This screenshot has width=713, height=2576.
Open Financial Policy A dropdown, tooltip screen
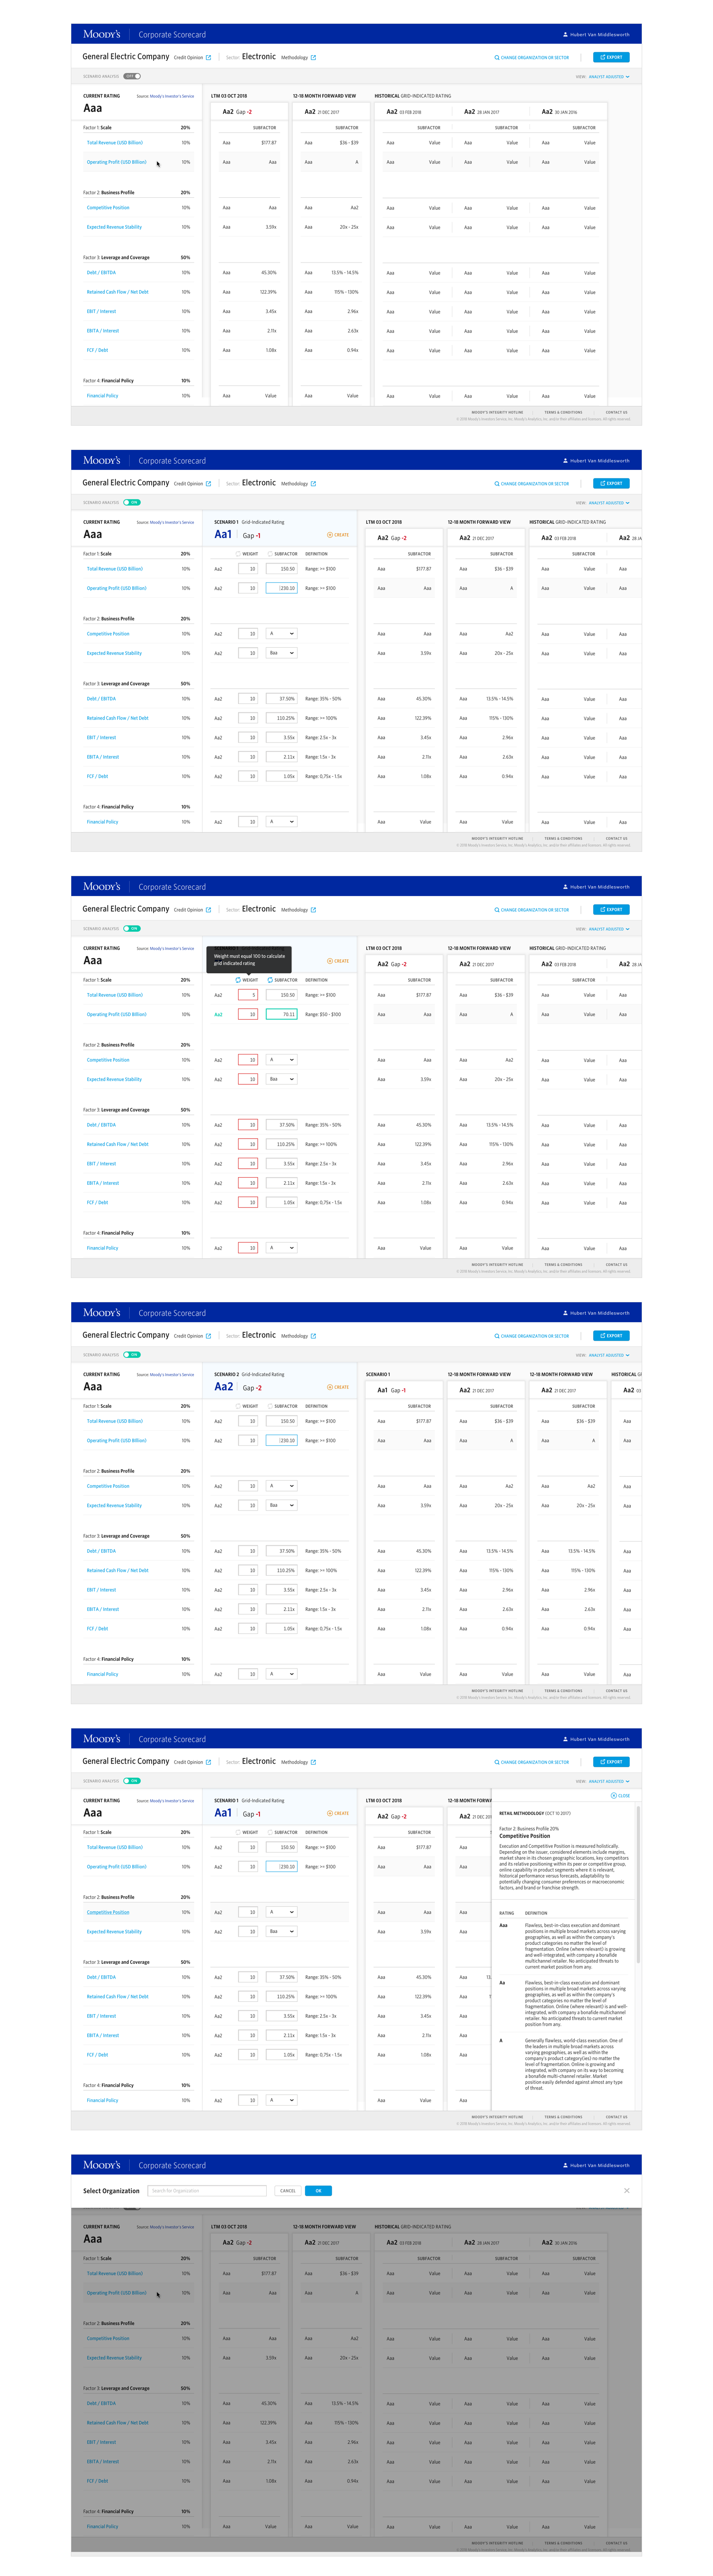[x=282, y=1248]
